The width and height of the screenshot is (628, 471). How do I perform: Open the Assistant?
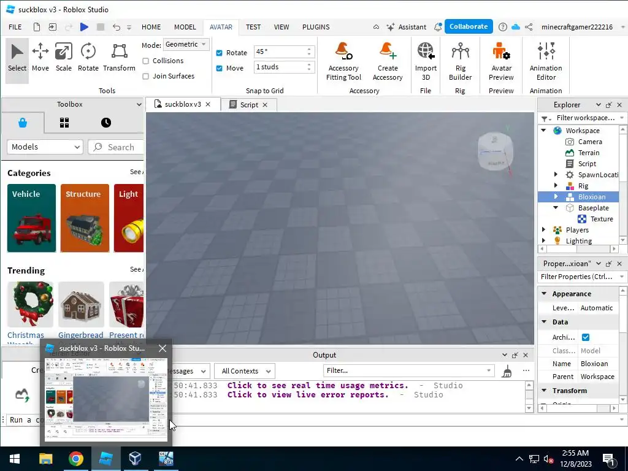coord(407,27)
